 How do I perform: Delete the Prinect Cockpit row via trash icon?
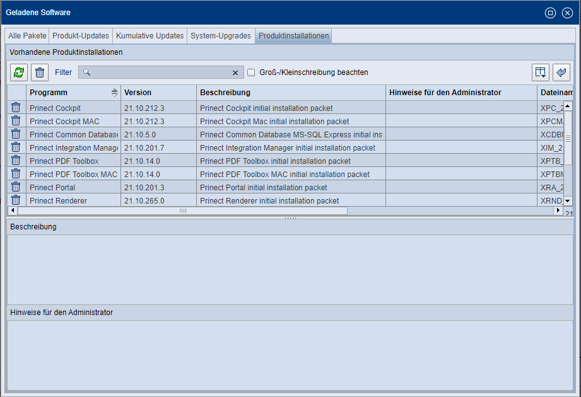(x=16, y=107)
